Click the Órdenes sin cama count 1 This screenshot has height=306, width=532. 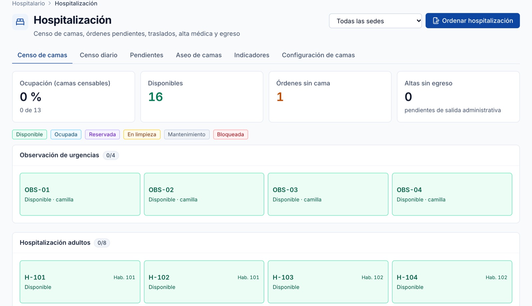coord(280,97)
